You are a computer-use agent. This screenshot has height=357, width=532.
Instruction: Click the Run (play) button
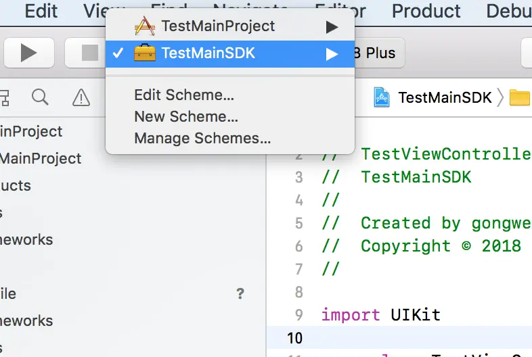(x=29, y=53)
